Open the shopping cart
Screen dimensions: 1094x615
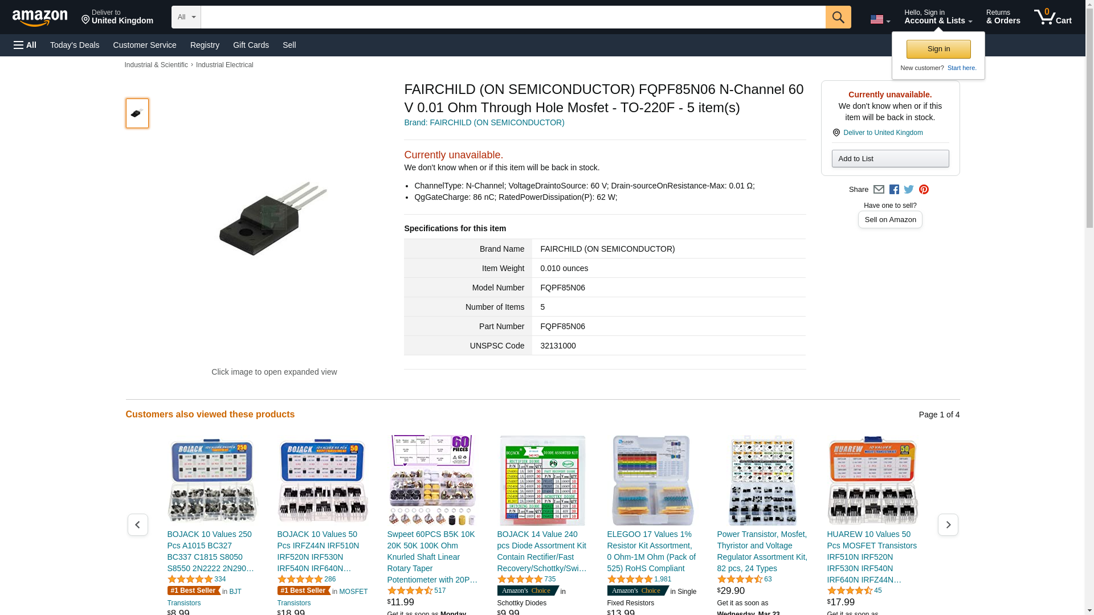click(x=1053, y=17)
